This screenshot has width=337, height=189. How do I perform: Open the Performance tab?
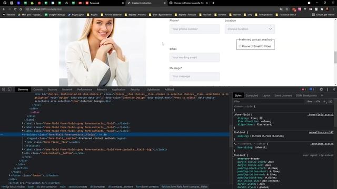(85, 90)
